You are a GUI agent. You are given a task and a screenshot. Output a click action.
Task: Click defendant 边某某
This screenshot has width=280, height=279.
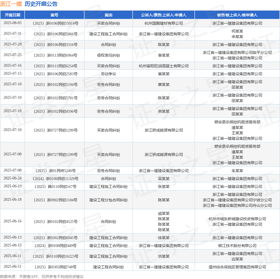point(237,259)
